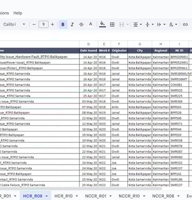
Task: Select originator cell Anto
Action: tap(119, 107)
